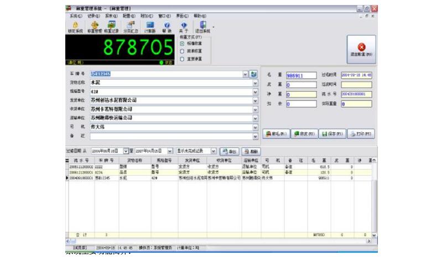Viewport: 436px width, 260px height.
Task: Open the weighing management toolbar icon
Action: (95, 27)
